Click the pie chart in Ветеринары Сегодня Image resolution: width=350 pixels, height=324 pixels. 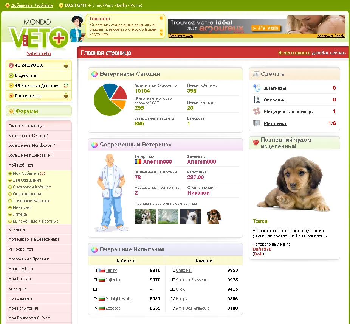click(x=110, y=100)
